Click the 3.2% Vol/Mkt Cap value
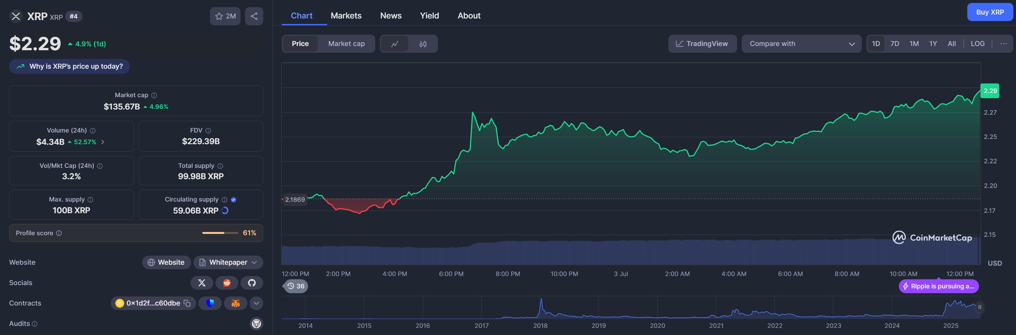This screenshot has width=1016, height=335. pos(71,176)
